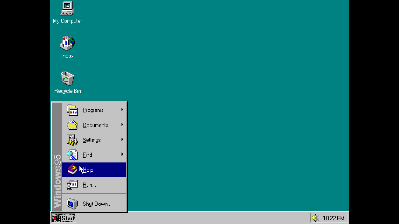
Task: Open the Documents menu entry
Action: (94, 125)
